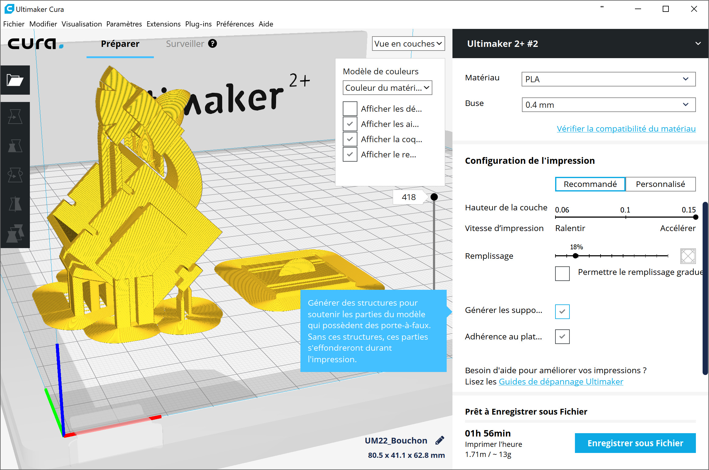Open file with the folder icon
The width and height of the screenshot is (709, 470).
pyautogui.click(x=15, y=80)
